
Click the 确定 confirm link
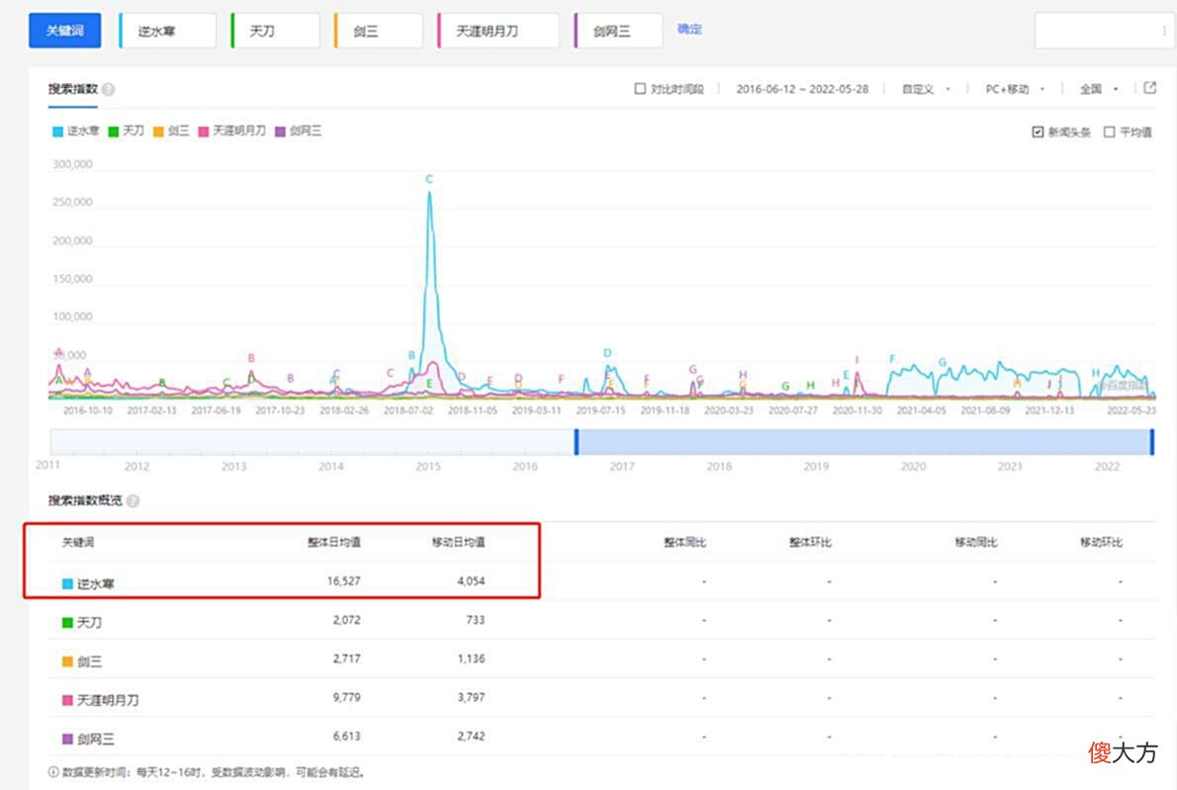(689, 30)
